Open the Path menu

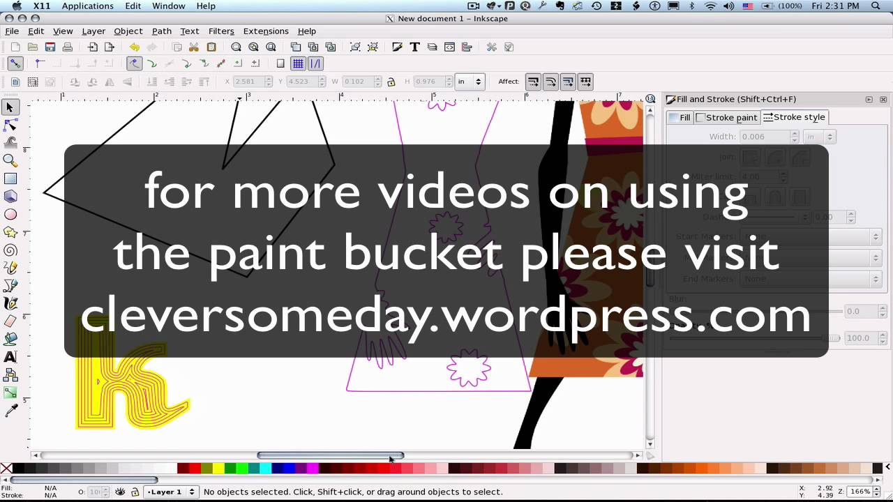(x=161, y=31)
